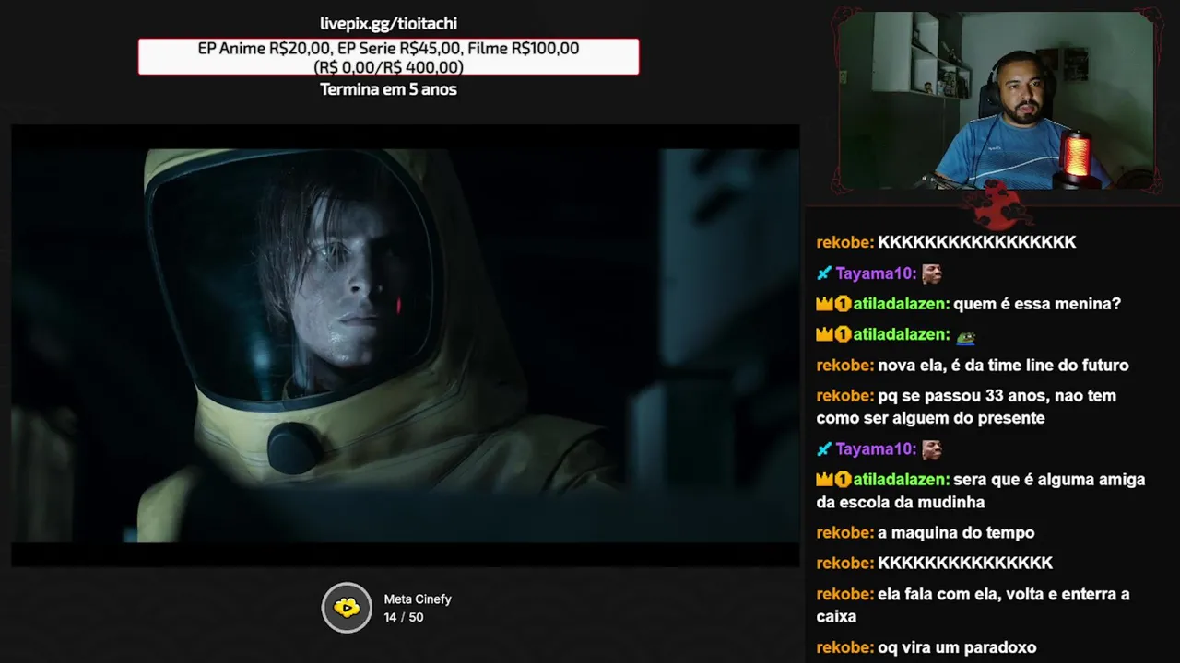
Task: Click the 'quem é essa menina?' message text
Action: coord(1037,304)
